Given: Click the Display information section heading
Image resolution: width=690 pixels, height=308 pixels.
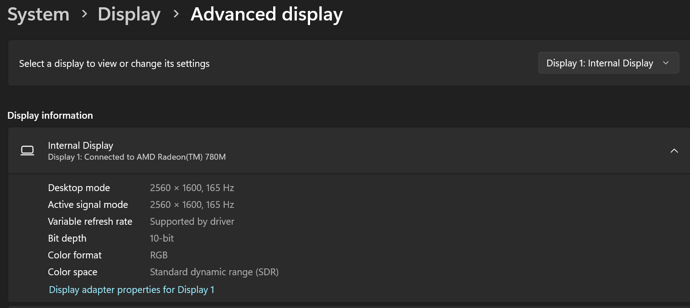Looking at the screenshot, I should [x=50, y=116].
